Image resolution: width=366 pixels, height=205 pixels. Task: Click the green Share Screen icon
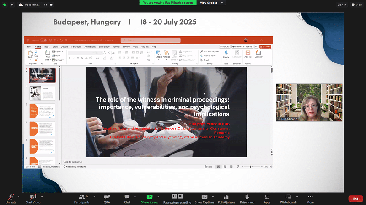click(x=150, y=196)
